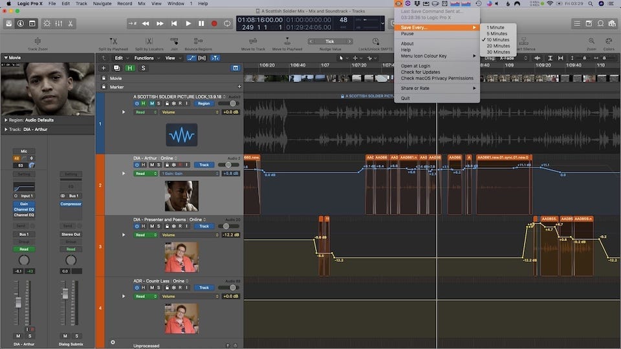Collapse the Movie disclosure triangle
The height and width of the screenshot is (349, 621).
pyautogui.click(x=6, y=58)
